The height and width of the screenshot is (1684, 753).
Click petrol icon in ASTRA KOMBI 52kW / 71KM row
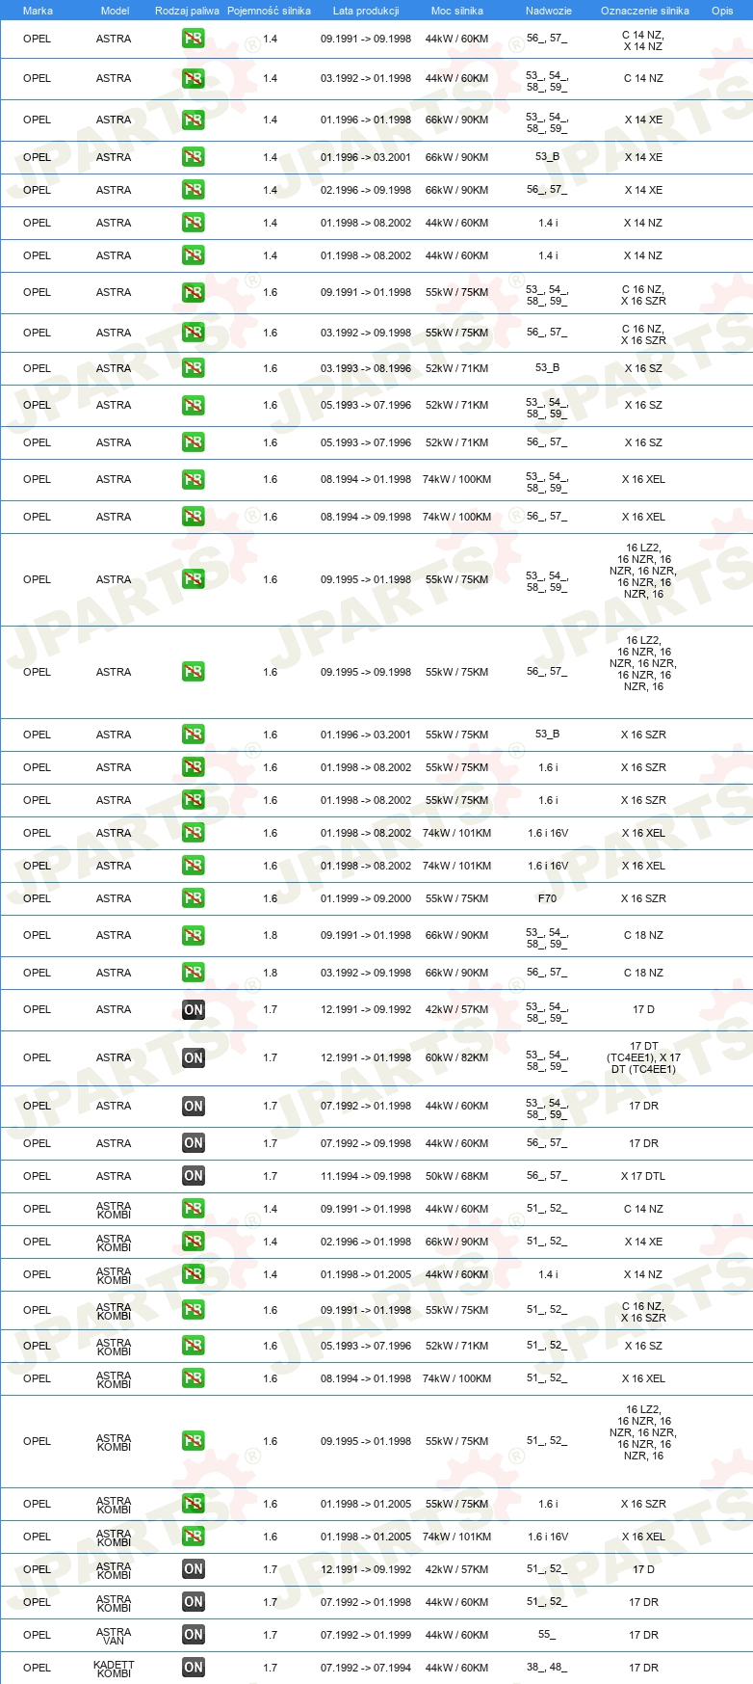point(194,1346)
